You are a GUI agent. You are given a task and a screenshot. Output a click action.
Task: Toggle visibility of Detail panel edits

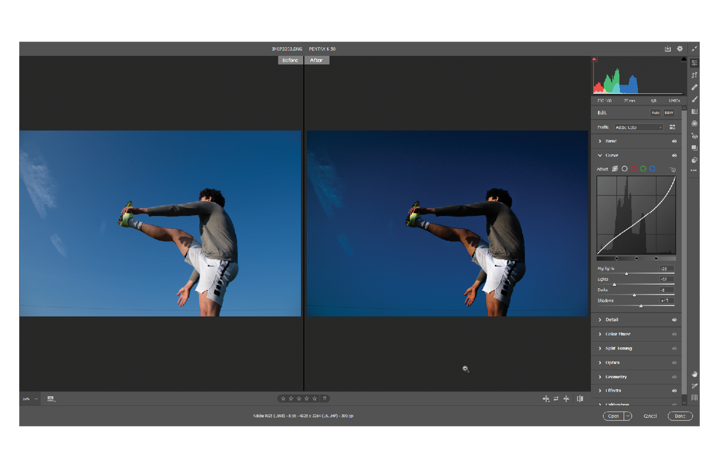pyautogui.click(x=674, y=320)
